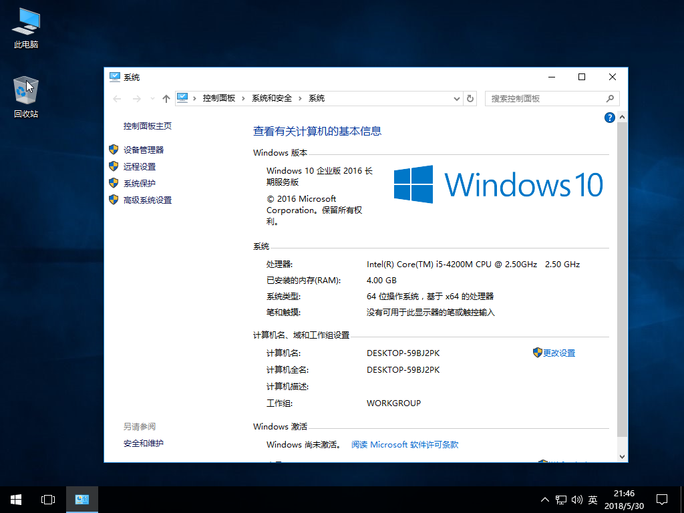Click the up arrow navigation button
The width and height of the screenshot is (684, 513).
point(166,99)
